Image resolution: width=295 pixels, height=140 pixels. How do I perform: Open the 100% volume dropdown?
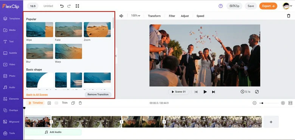click(x=136, y=16)
